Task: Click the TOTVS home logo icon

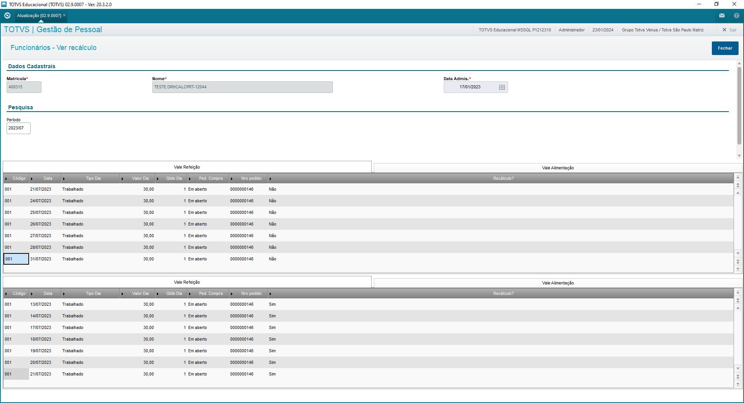Action: click(7, 15)
